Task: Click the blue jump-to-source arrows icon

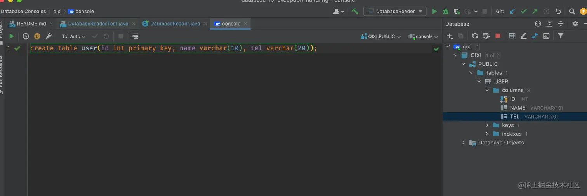Action: coord(535,36)
